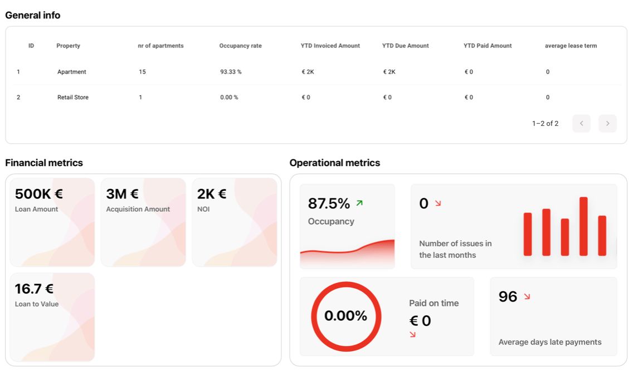Sort table by Occupancy rate column header
The width and height of the screenshot is (633, 370).
pos(240,46)
